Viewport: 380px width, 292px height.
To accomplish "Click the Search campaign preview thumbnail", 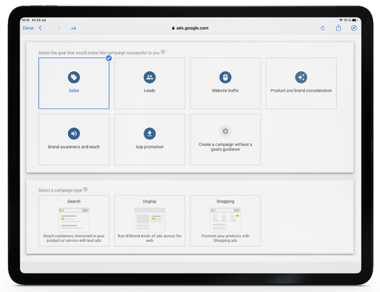I will coord(74,219).
